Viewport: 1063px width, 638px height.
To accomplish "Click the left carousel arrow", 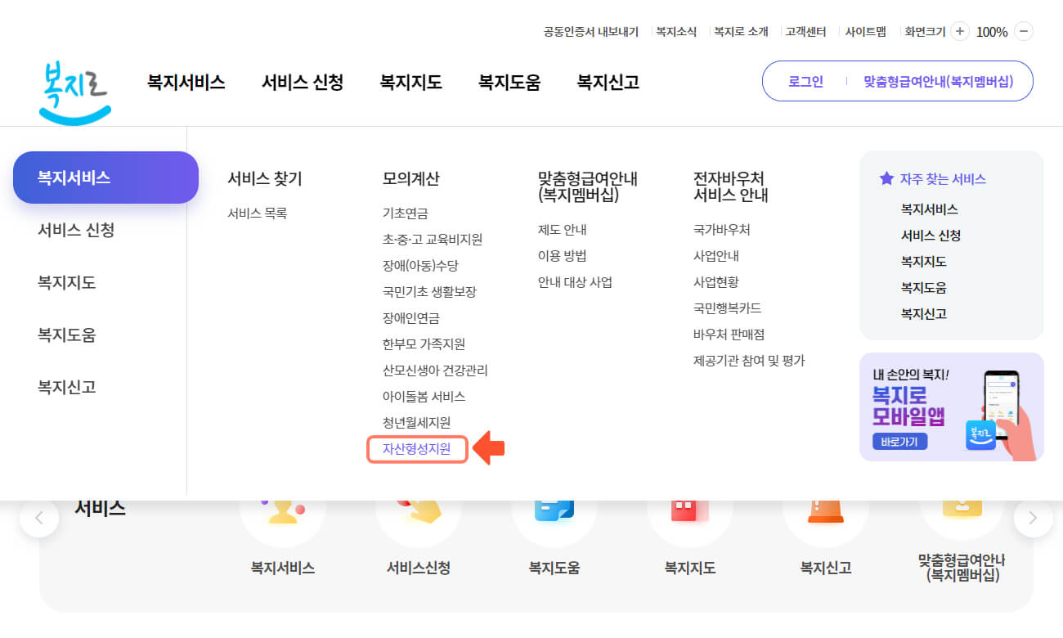I will point(39,518).
